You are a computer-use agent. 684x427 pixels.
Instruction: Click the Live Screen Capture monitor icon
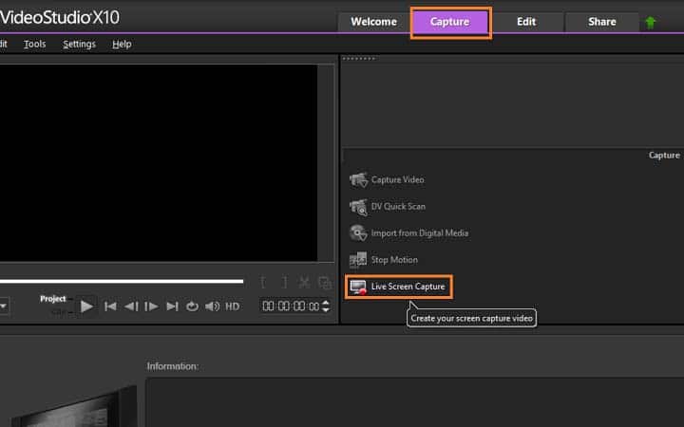358,287
